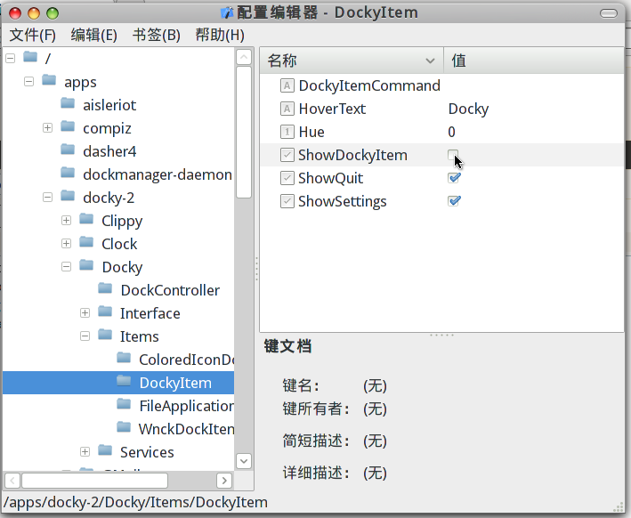Open the 文件(F) menu
This screenshot has height=518, width=631.
point(33,35)
